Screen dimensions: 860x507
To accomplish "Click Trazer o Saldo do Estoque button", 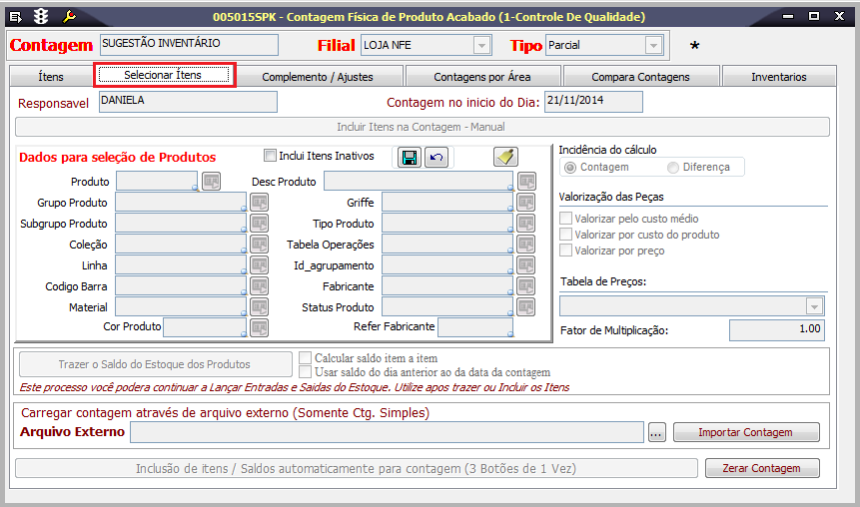I will point(155,364).
